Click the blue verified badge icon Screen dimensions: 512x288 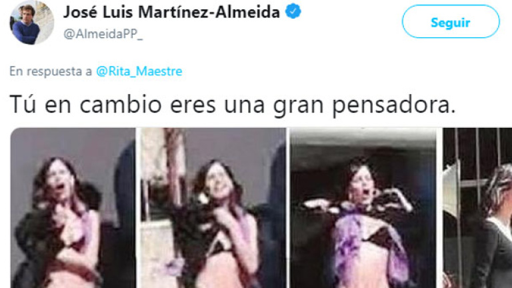[293, 11]
